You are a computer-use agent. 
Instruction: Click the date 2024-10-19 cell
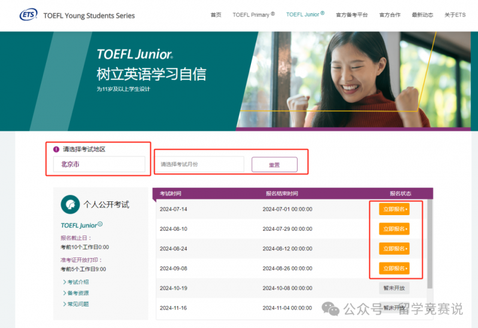pos(173,288)
